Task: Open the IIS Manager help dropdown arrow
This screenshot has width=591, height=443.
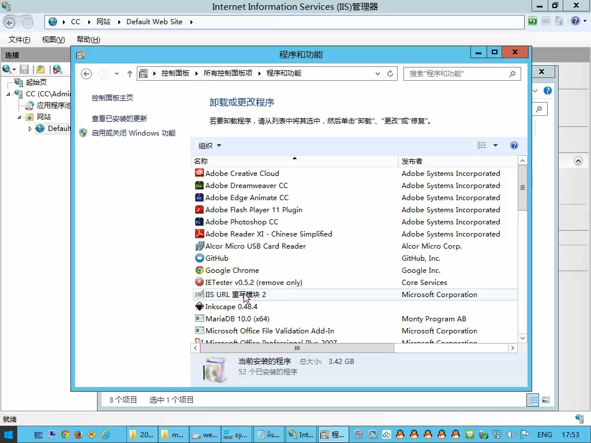Action: pos(585,21)
